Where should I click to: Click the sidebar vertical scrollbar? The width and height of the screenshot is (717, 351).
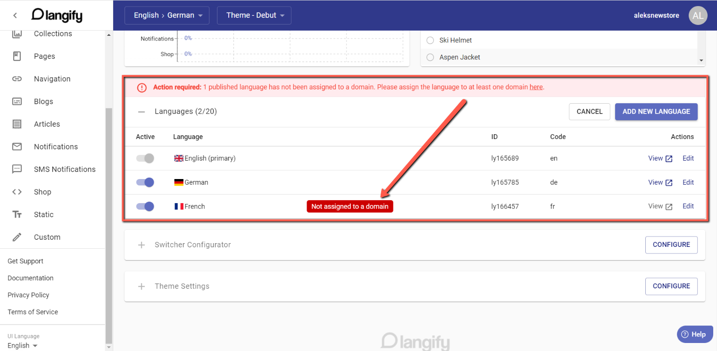click(x=109, y=225)
